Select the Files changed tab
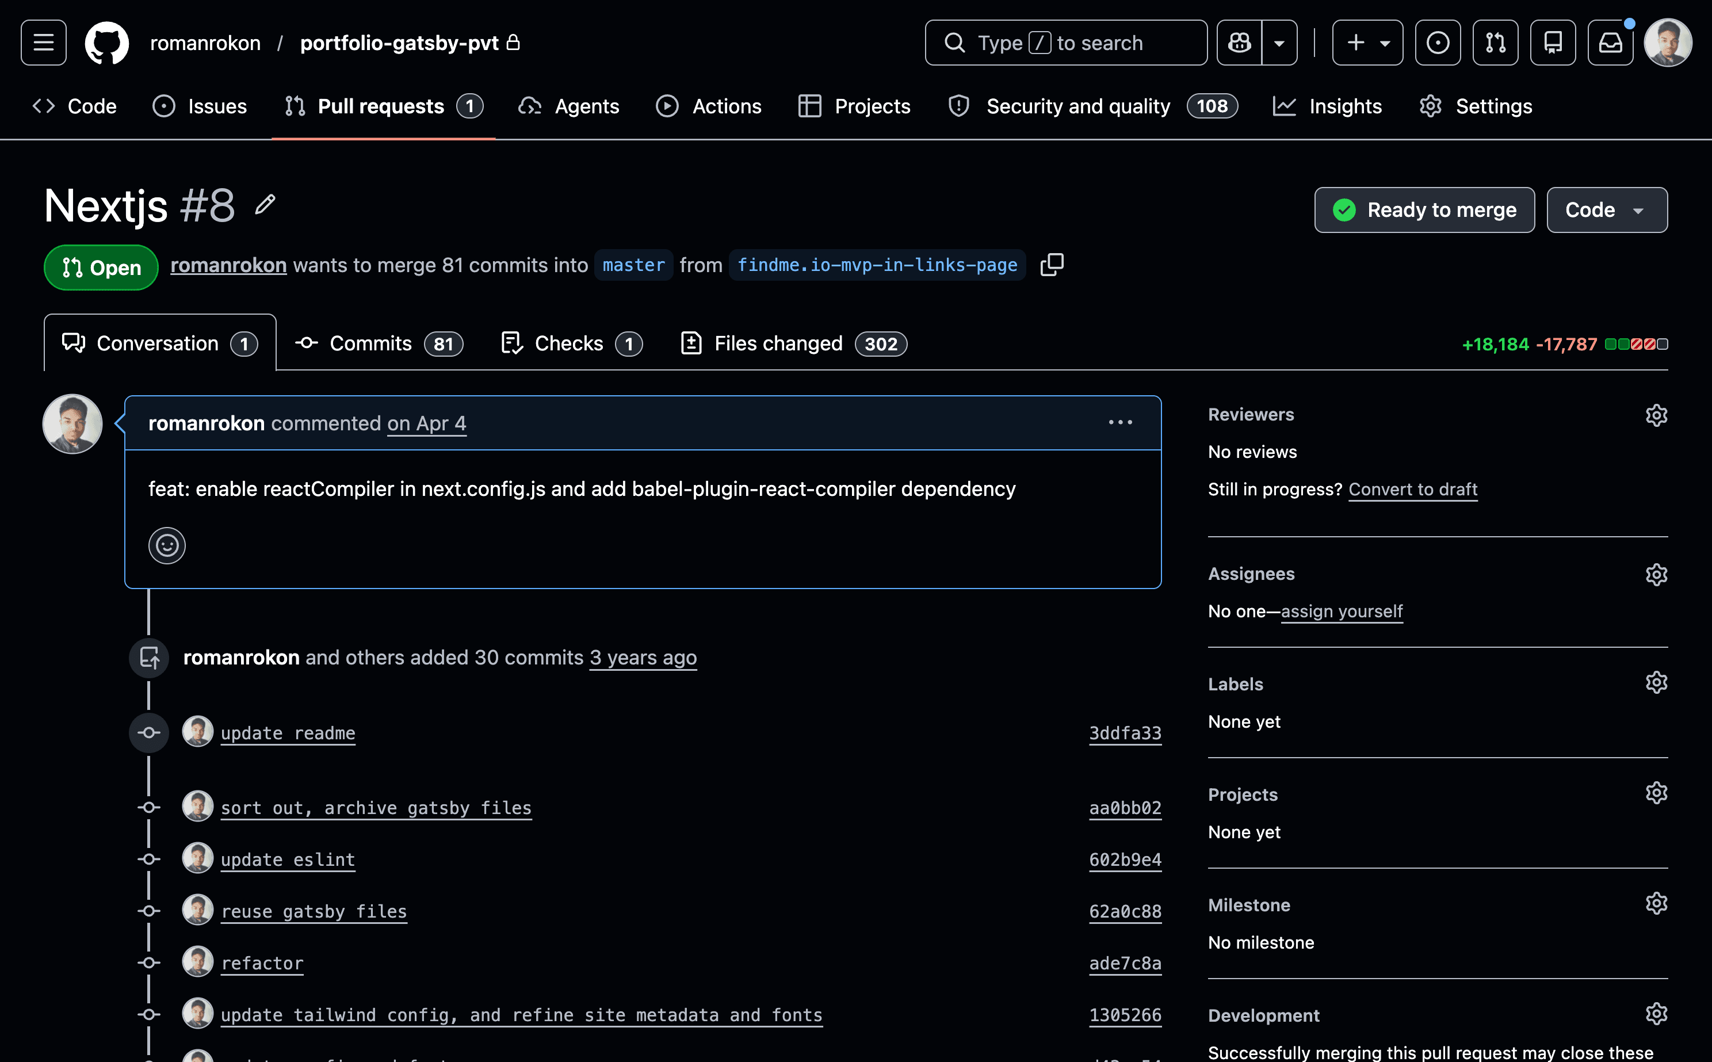The image size is (1712, 1062). (794, 343)
